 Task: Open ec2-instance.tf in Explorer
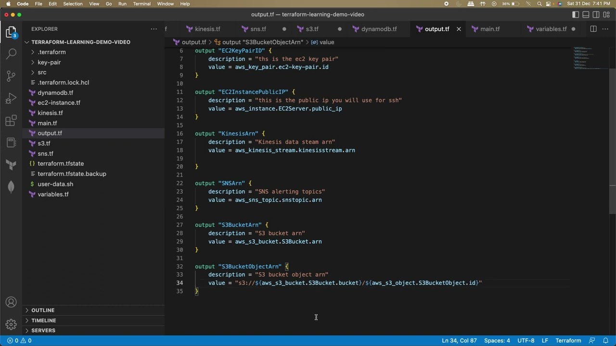coord(59,103)
